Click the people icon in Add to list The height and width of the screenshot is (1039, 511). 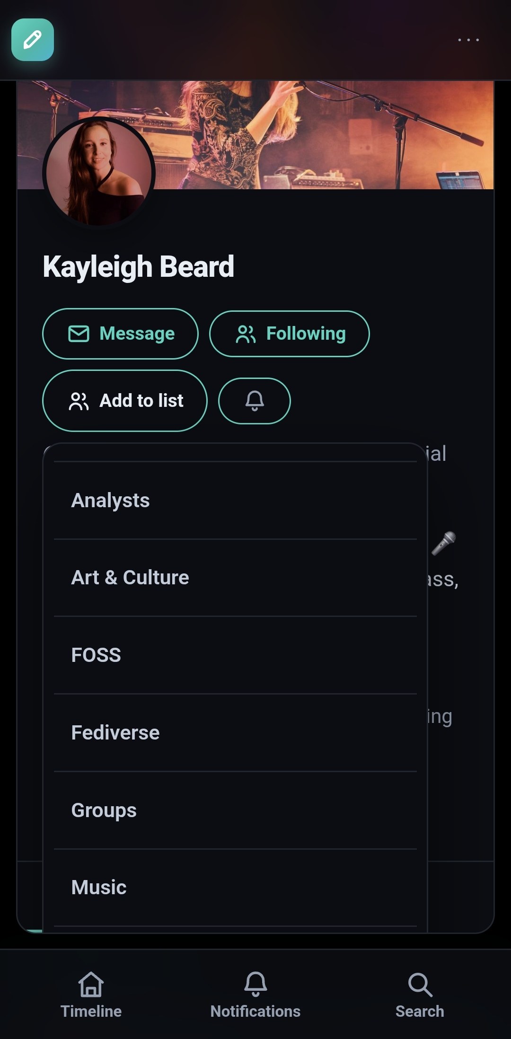coord(79,401)
